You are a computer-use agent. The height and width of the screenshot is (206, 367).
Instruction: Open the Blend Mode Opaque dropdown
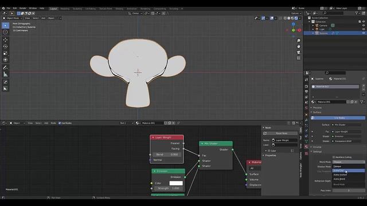(x=349, y=162)
